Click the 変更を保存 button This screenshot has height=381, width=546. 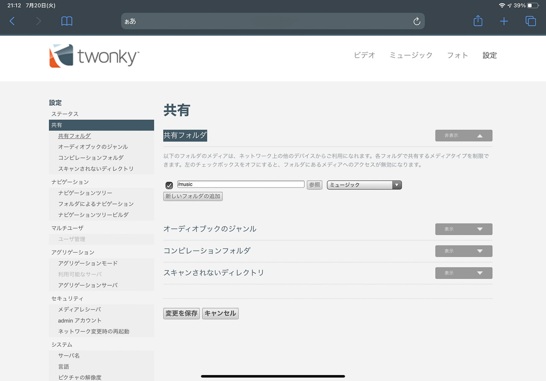pos(182,313)
